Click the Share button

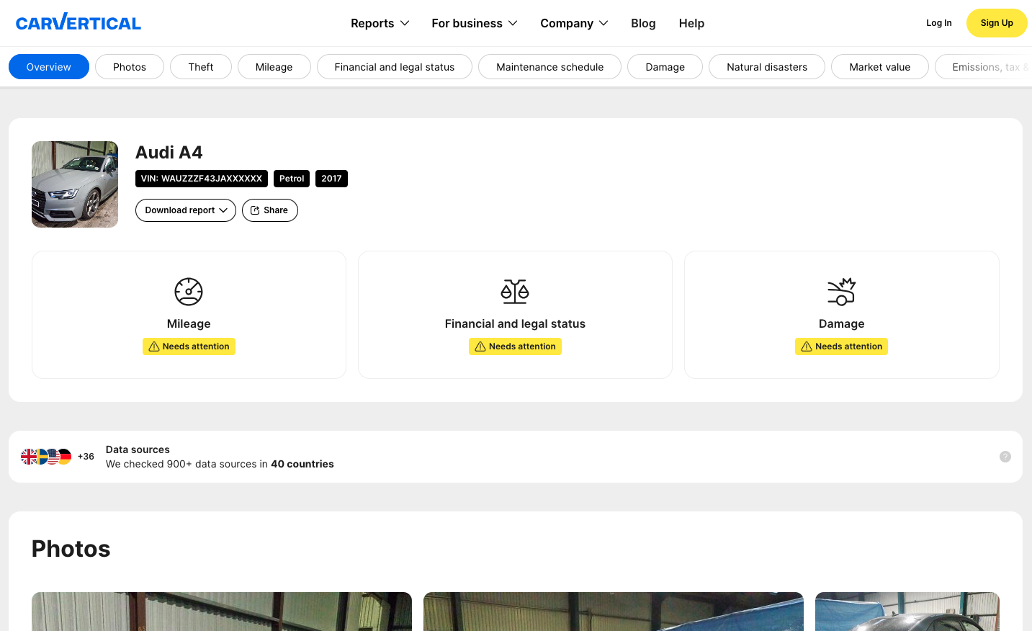click(270, 210)
